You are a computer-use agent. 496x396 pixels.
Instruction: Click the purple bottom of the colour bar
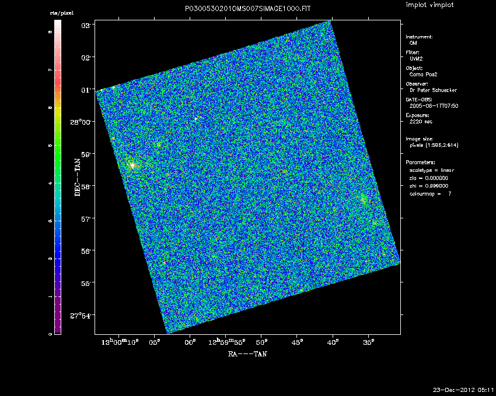click(58, 330)
